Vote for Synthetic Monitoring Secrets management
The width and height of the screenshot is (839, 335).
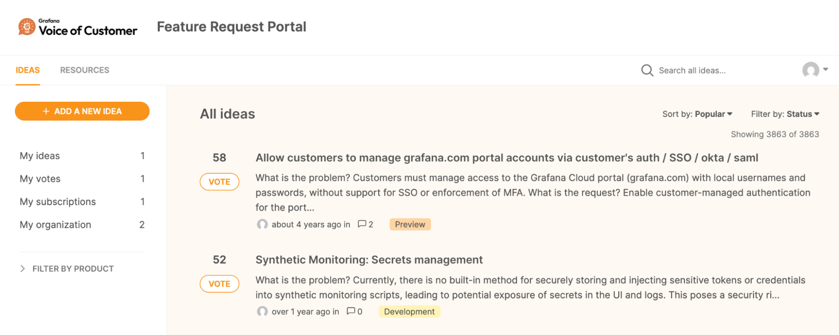pos(220,283)
